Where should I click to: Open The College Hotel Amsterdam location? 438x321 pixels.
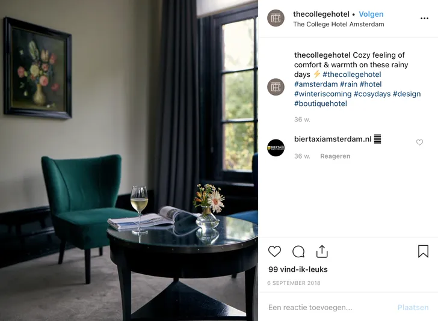click(339, 24)
